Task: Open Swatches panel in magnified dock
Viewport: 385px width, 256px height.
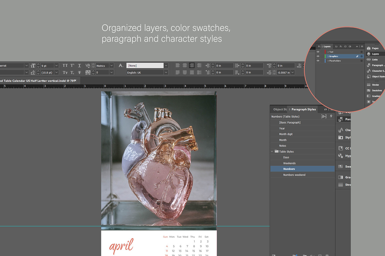Action: click(x=375, y=91)
